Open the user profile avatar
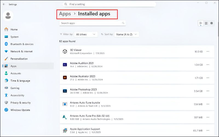Image resolution: width=219 pixels, height=137 pixels. point(8,16)
